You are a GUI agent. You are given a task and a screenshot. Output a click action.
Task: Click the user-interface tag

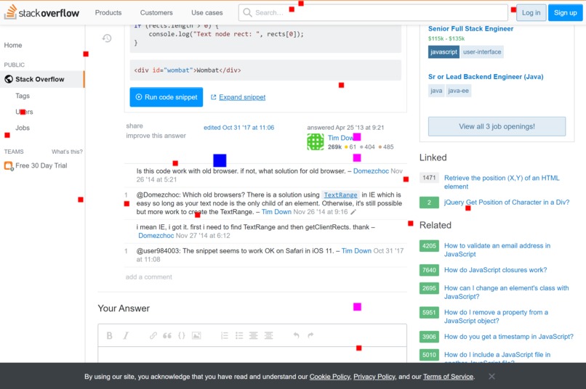(x=482, y=52)
